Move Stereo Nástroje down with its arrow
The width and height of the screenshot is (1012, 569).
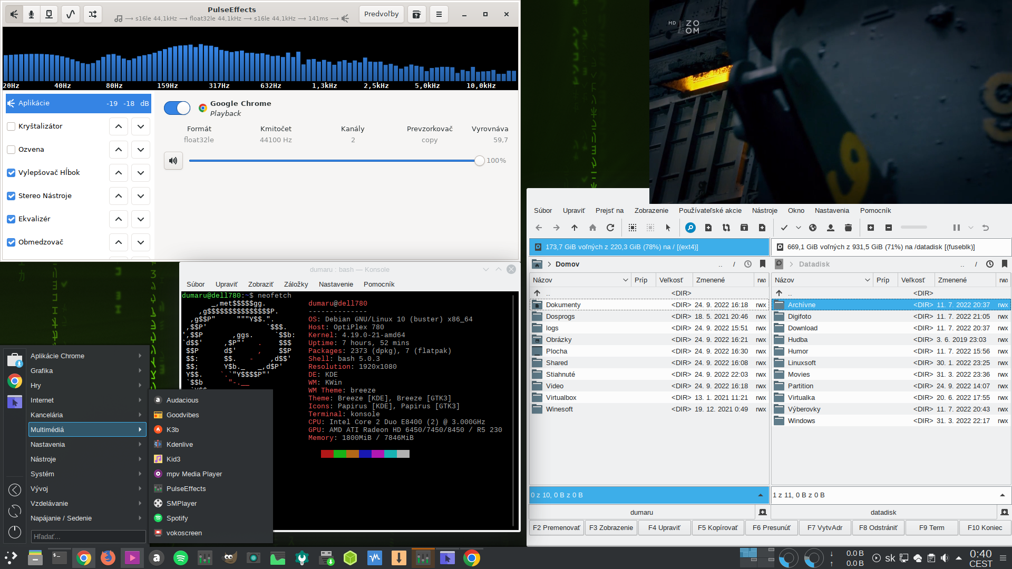tap(141, 196)
